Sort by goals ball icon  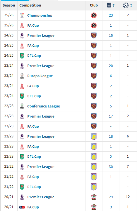pos(126,6)
